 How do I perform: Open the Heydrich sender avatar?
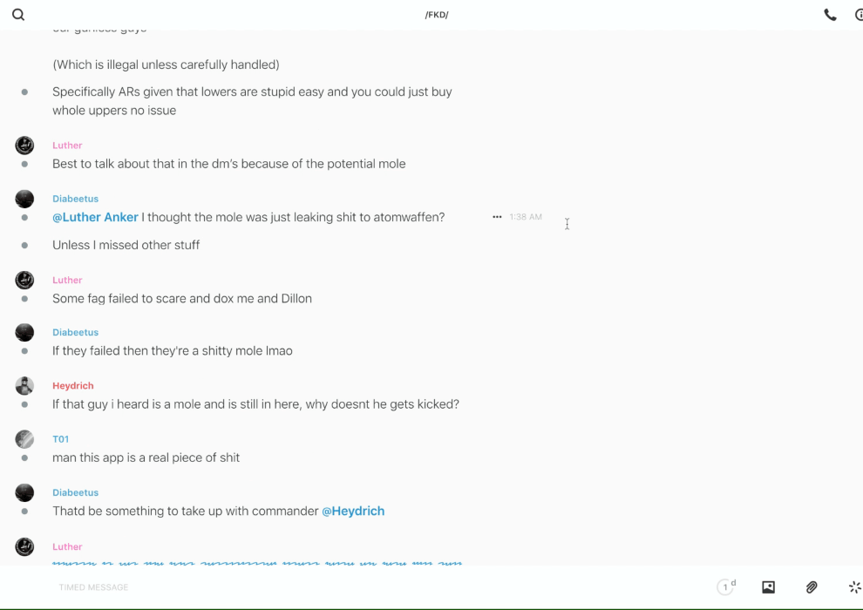pyautogui.click(x=24, y=386)
